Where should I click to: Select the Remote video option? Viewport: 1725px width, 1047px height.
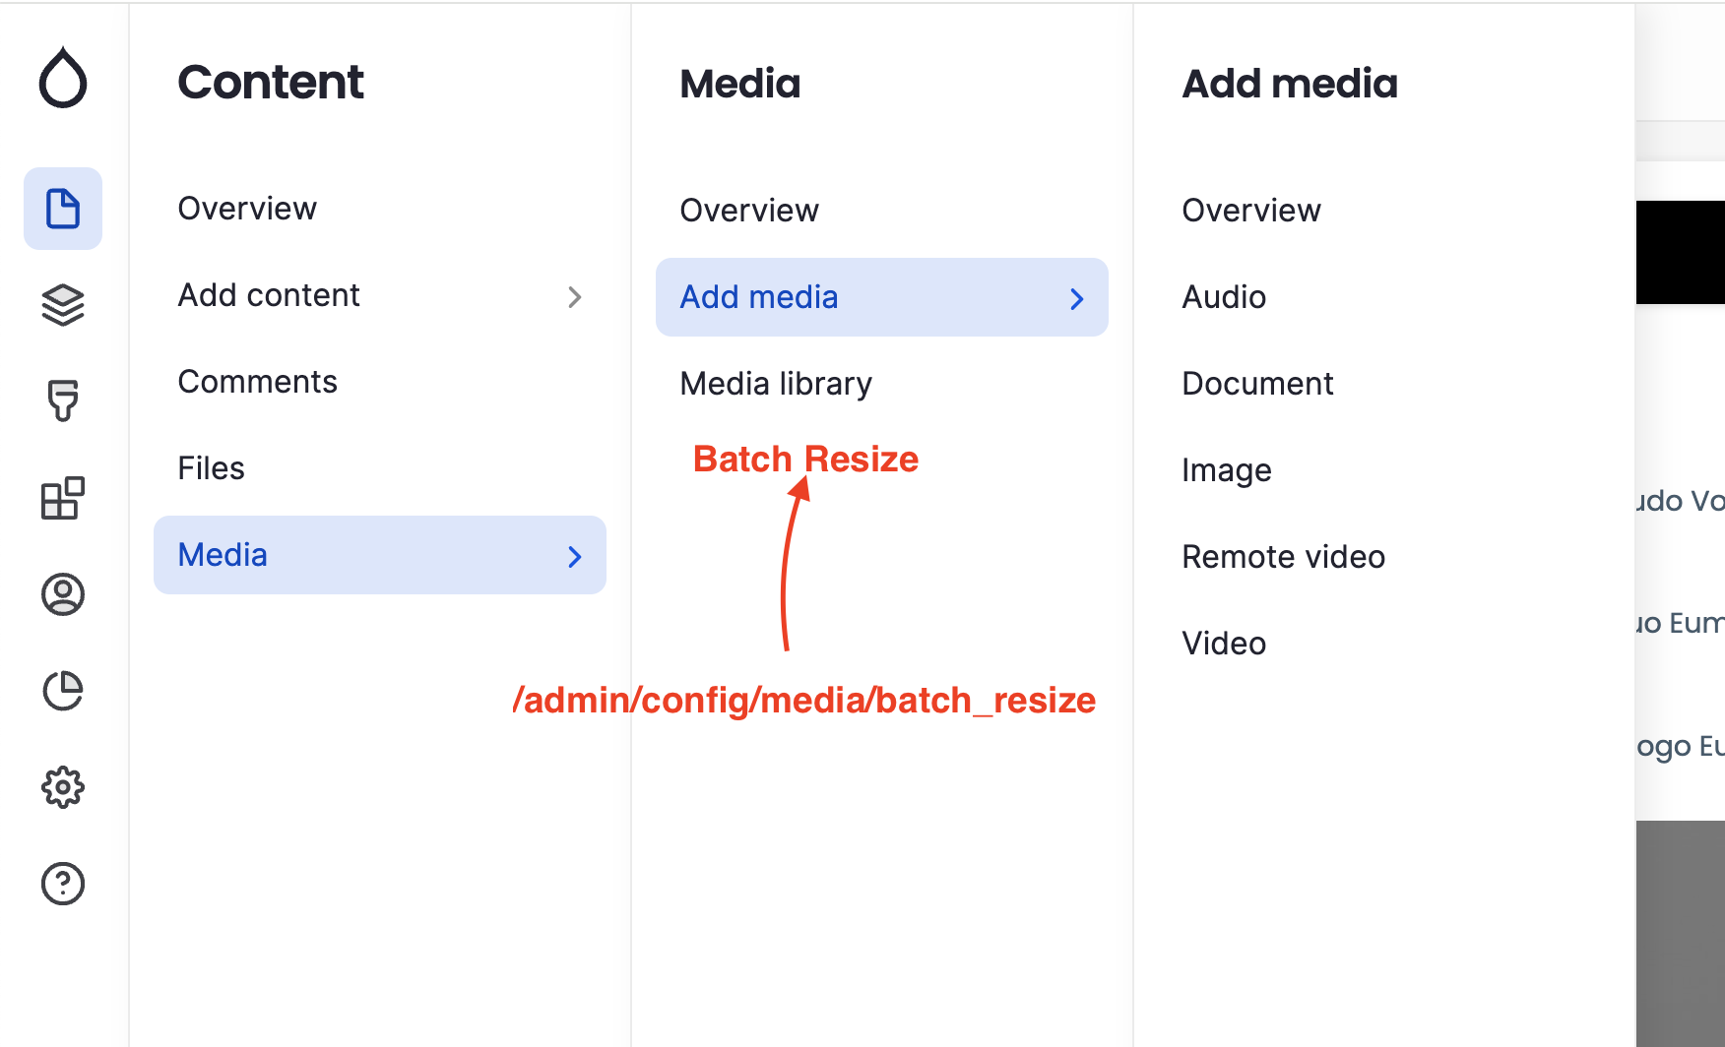[1283, 556]
